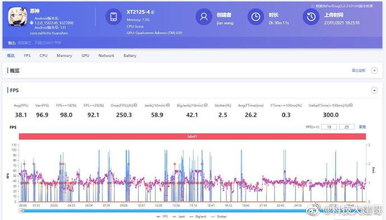Click the Var(FPS) value 96.9
Viewport: 386px width, 220px height.
point(42,115)
